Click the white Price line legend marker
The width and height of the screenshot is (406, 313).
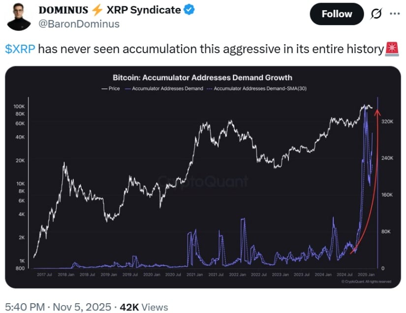(x=104, y=89)
